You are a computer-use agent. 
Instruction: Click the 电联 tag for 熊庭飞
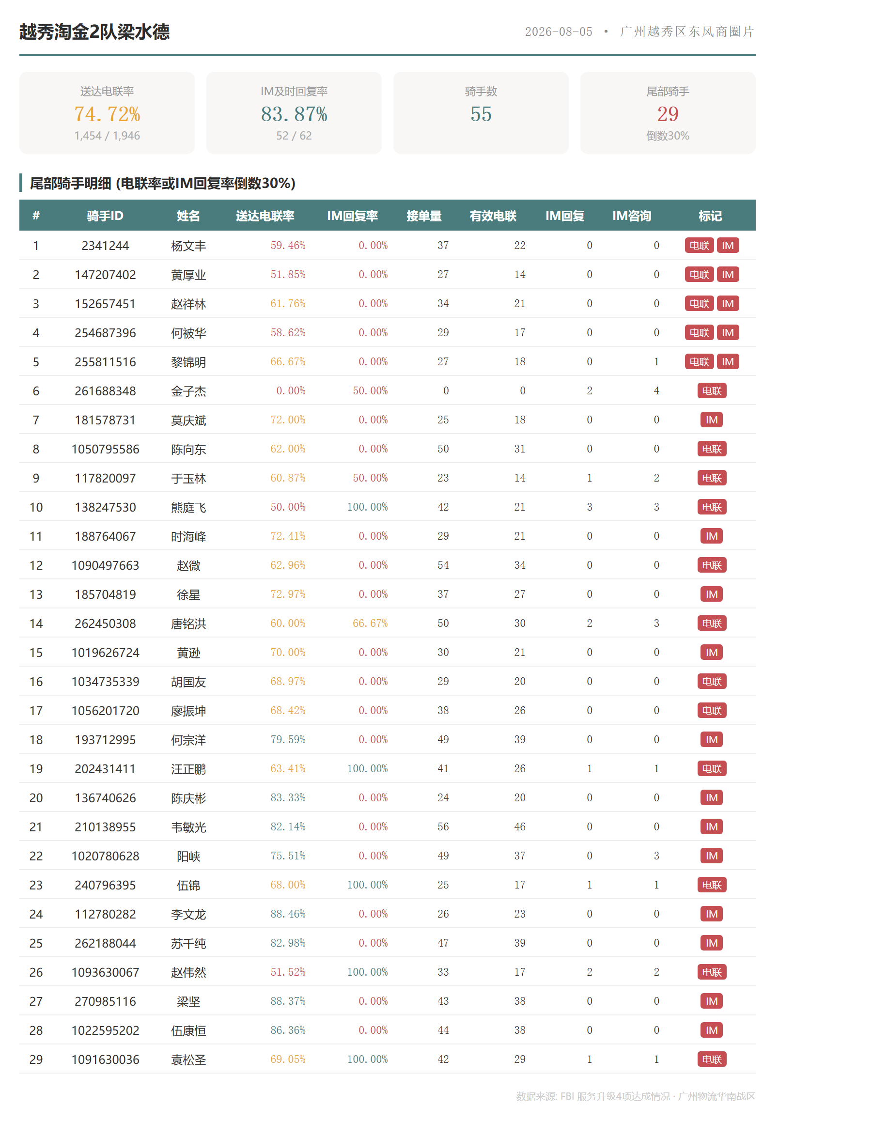(x=712, y=507)
